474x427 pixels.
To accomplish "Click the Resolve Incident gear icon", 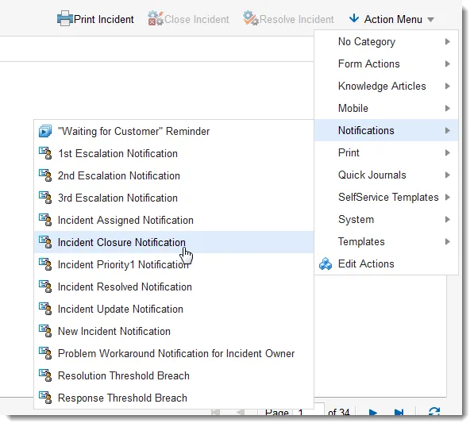I will (251, 18).
